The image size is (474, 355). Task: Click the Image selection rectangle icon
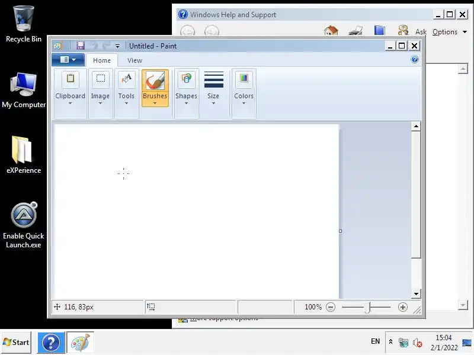(x=100, y=79)
